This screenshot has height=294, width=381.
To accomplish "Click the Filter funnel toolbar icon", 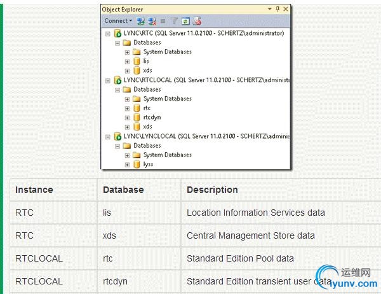I will coord(175,21).
